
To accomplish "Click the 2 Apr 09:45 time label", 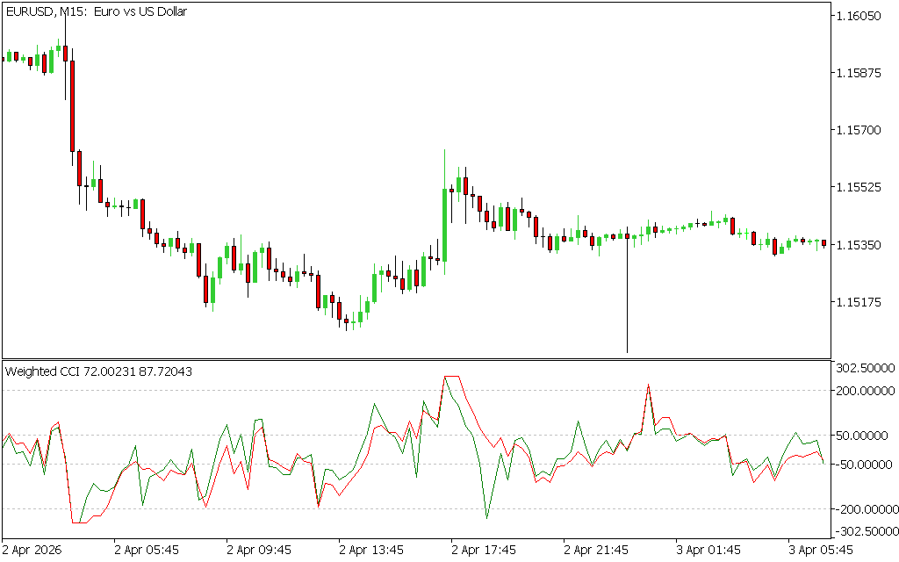I will click(x=259, y=550).
